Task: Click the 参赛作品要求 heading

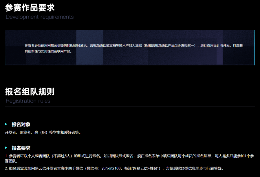Action: [x=30, y=8]
